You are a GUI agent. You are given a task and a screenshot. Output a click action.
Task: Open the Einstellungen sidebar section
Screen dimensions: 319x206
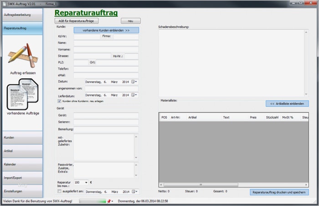click(22, 191)
